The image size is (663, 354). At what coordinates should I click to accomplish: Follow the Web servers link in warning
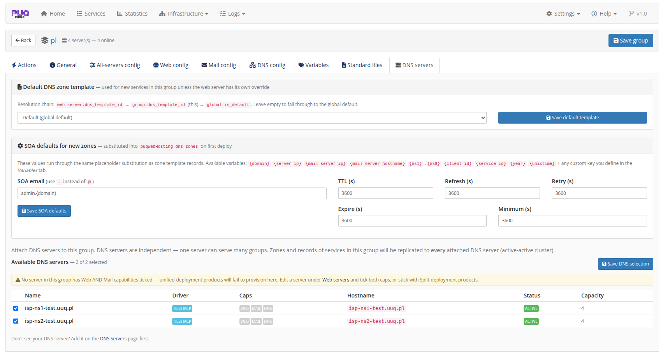click(336, 280)
